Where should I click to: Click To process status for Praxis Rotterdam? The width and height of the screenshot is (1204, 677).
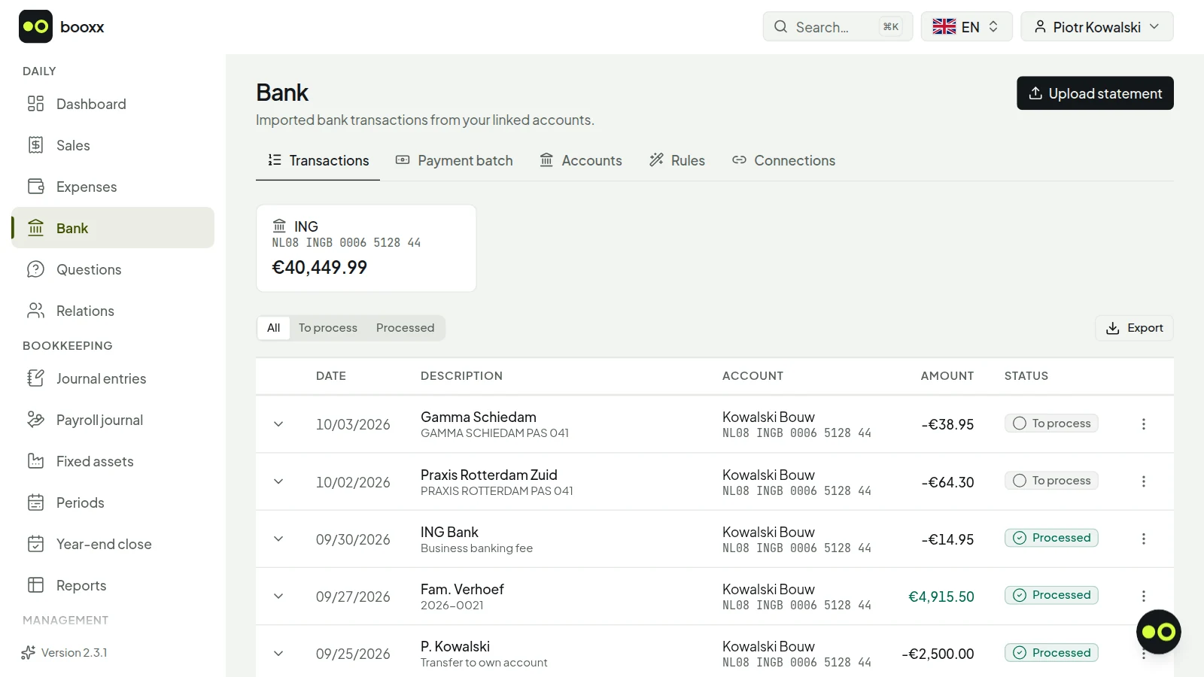click(1051, 481)
